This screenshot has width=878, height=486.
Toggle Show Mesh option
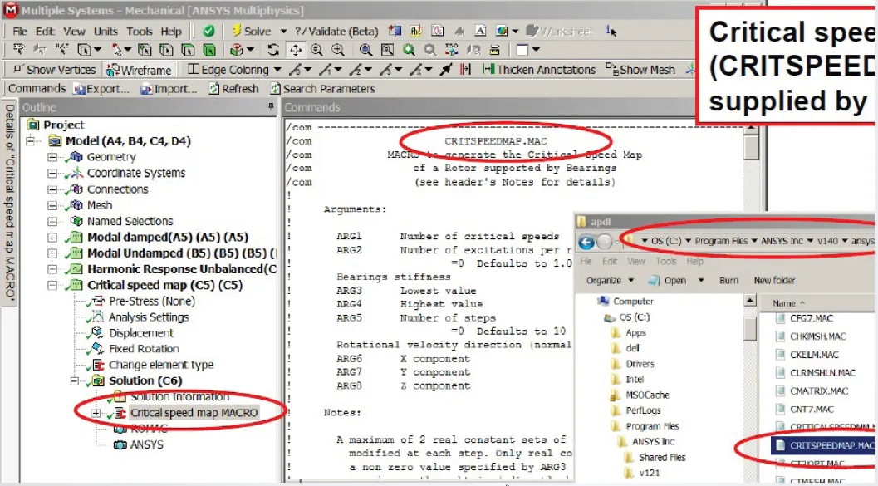point(640,70)
